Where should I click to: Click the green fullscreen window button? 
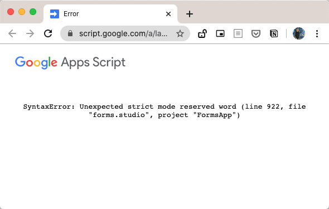pos(33,12)
